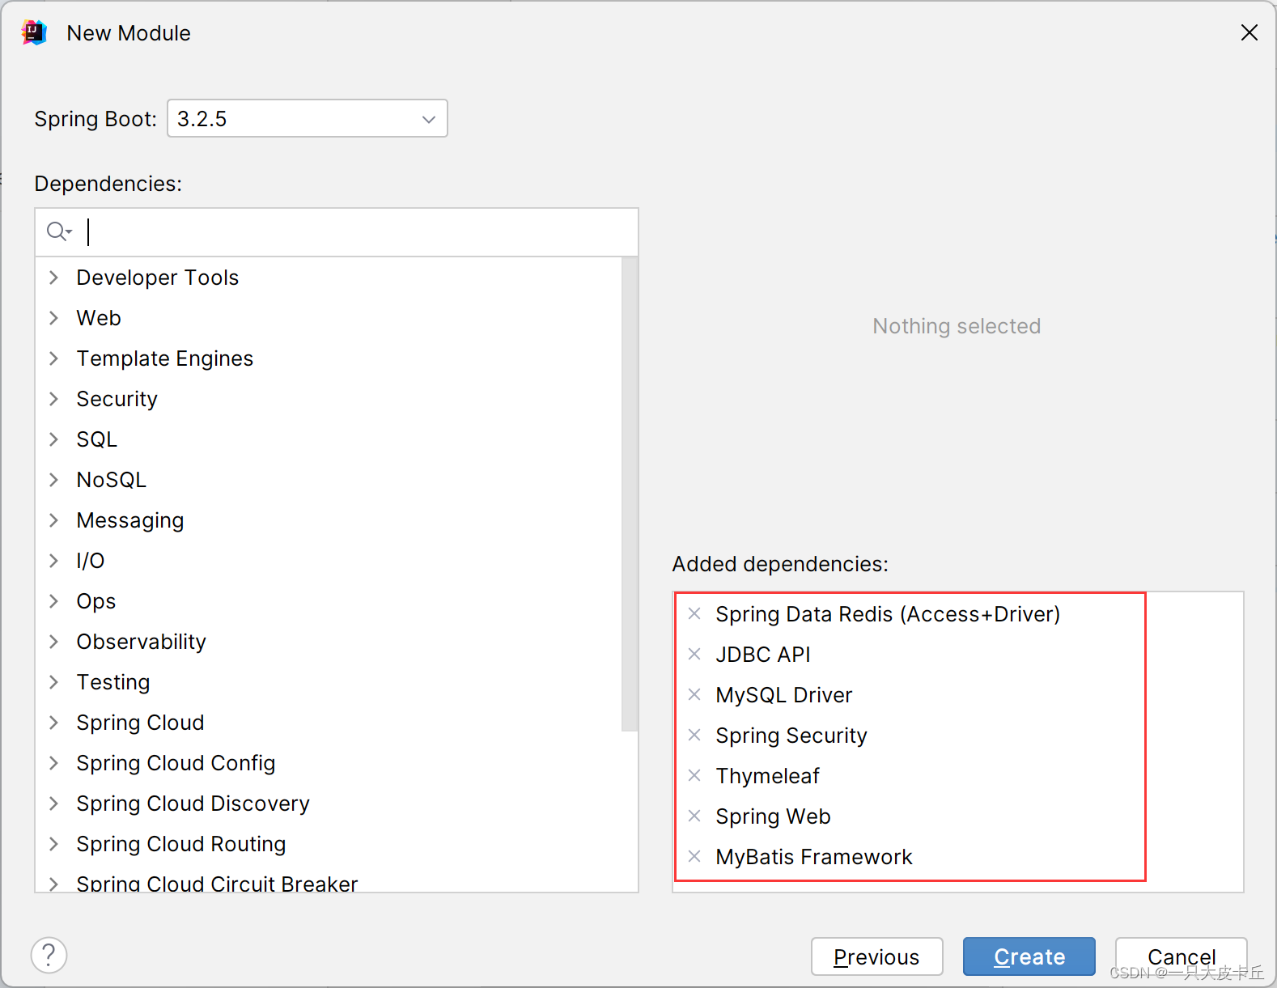The height and width of the screenshot is (988, 1277).
Task: Remove Thymeleaf dependency via its X
Action: [694, 775]
